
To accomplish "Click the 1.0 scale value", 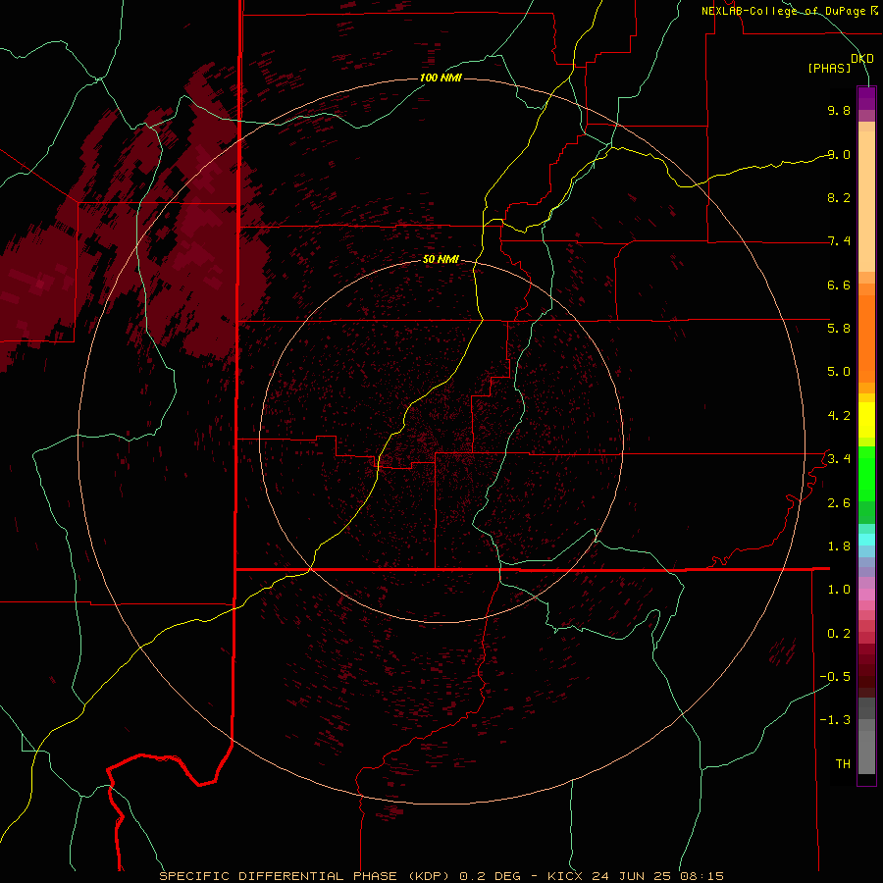I will pyautogui.click(x=839, y=590).
